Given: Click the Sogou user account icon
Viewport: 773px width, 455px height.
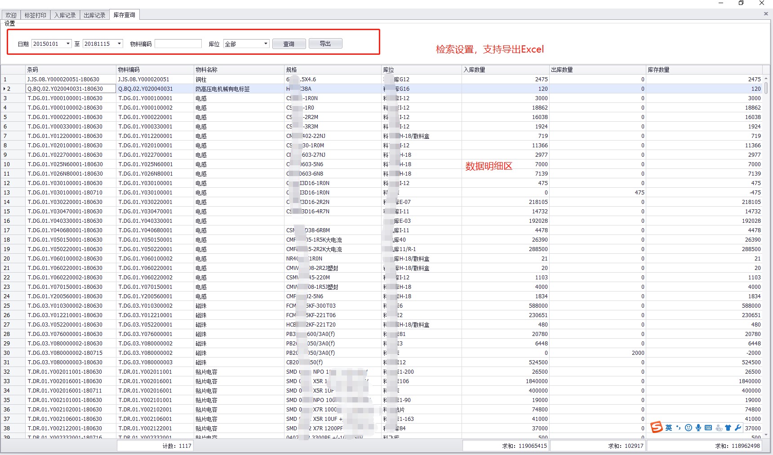Looking at the screenshot, I should (719, 428).
